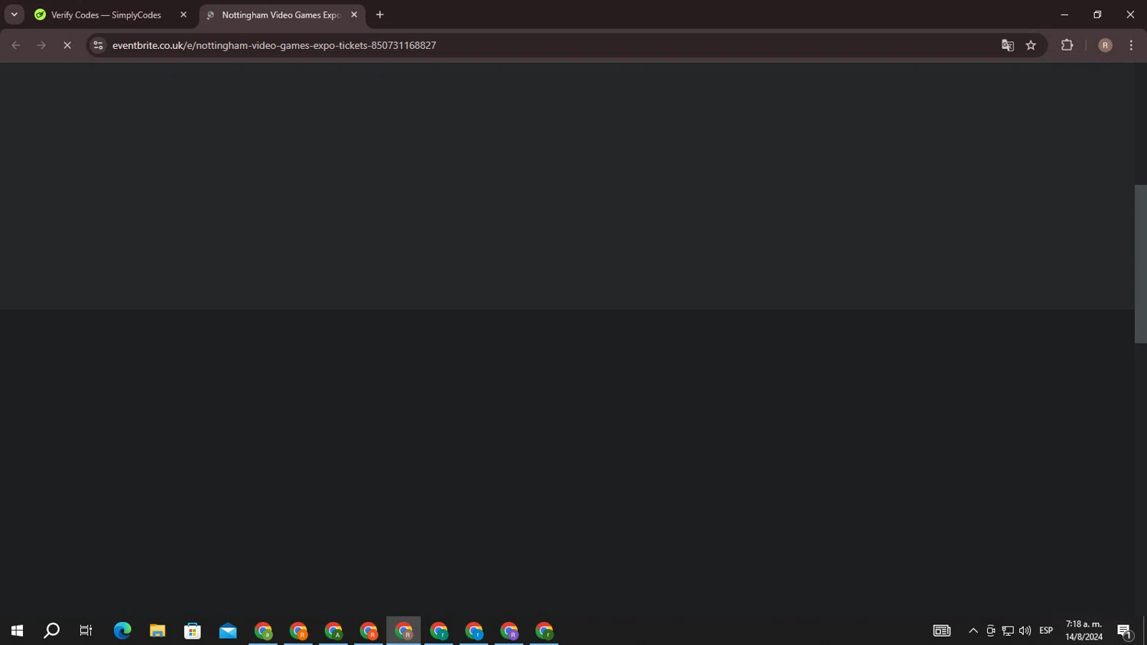Switch to Chrome with teal 'r' badge
The height and width of the screenshot is (645, 1147).
point(439,630)
